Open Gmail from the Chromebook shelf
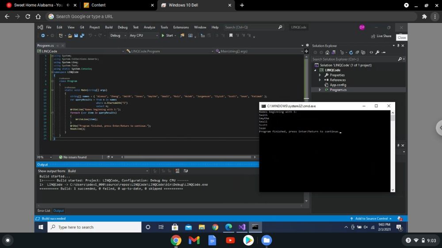The width and height of the screenshot is (442, 248). tap(194, 240)
